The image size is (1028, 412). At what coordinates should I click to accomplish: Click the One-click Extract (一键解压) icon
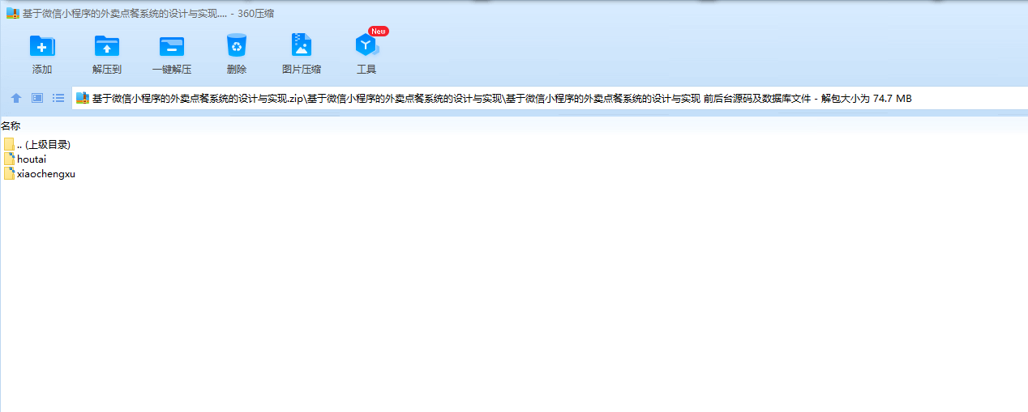172,46
